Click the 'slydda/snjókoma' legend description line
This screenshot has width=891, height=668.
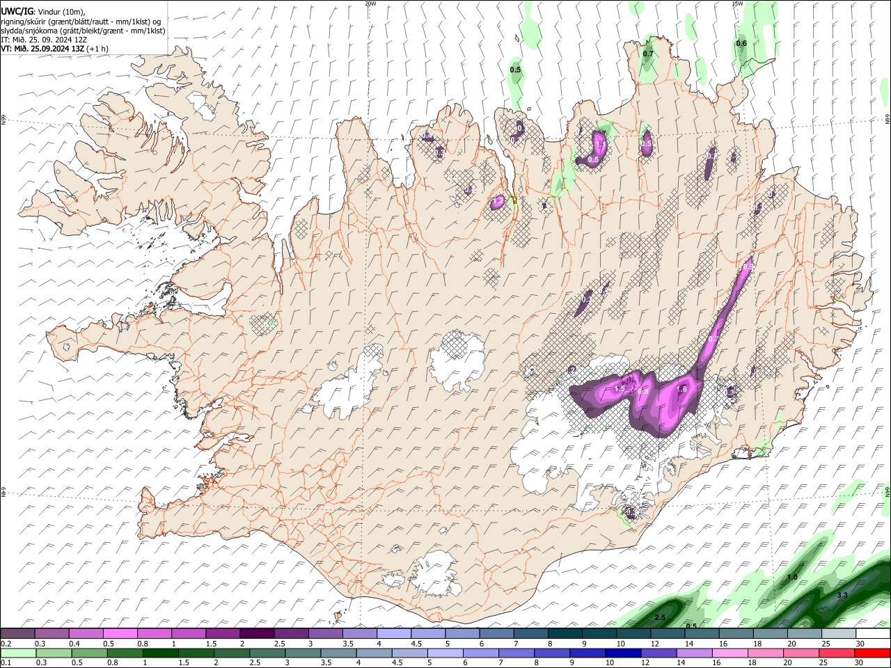pyautogui.click(x=83, y=31)
